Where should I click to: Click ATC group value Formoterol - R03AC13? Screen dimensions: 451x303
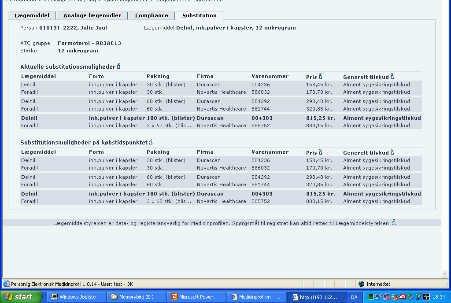click(89, 43)
